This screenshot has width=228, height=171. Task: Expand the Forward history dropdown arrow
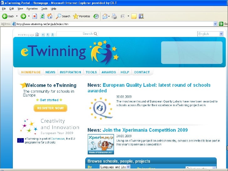[x=29, y=16]
